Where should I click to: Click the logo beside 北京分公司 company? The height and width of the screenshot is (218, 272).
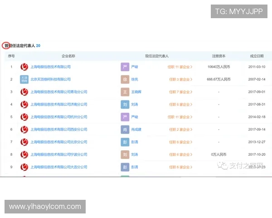click(x=24, y=142)
